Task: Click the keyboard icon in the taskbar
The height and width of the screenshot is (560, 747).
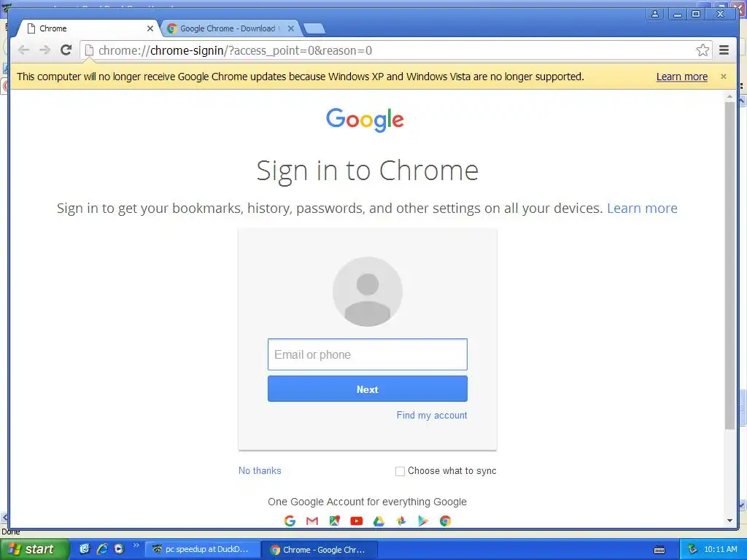Action: [x=659, y=550]
